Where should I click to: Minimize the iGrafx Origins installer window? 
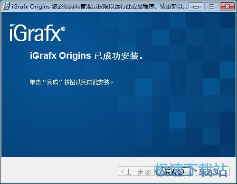(x=196, y=7)
